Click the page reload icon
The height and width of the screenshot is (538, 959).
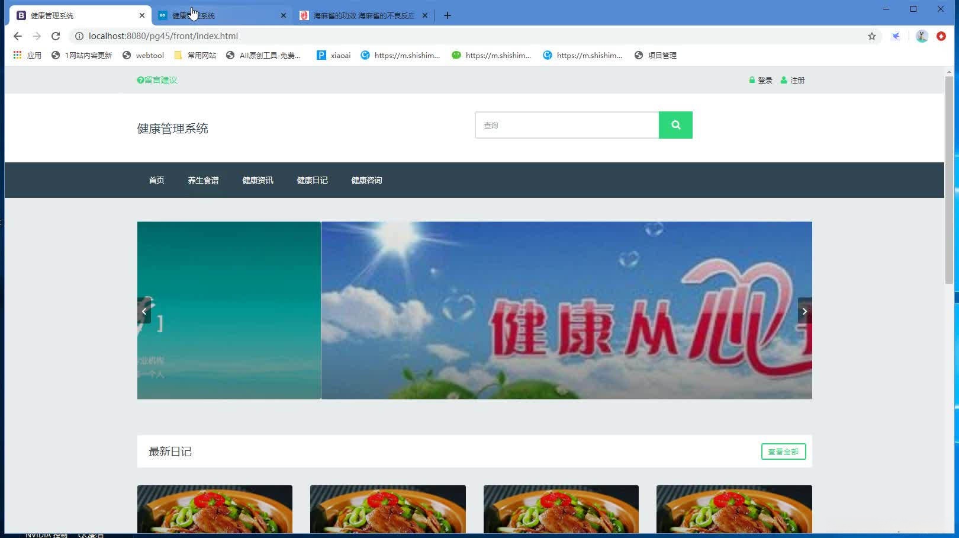[56, 36]
